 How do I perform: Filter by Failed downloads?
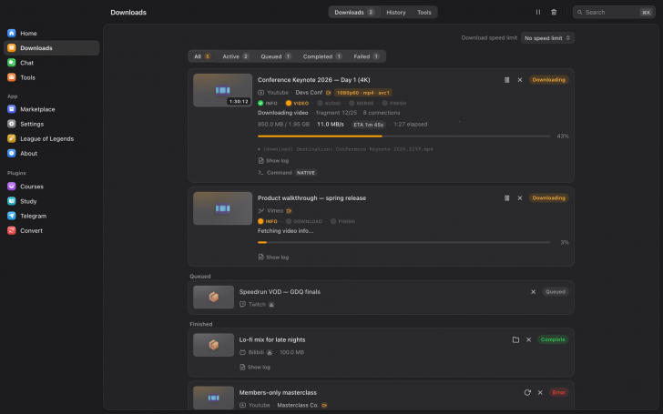tap(366, 56)
